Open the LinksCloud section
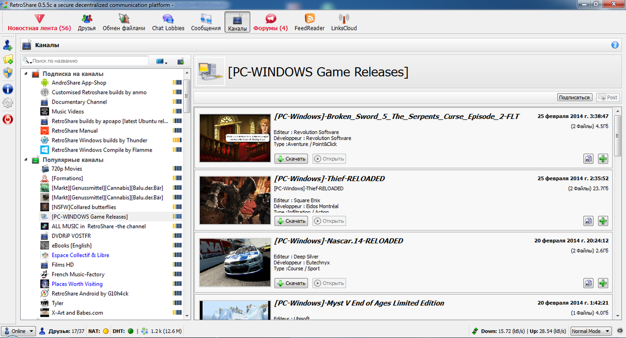 (x=344, y=22)
